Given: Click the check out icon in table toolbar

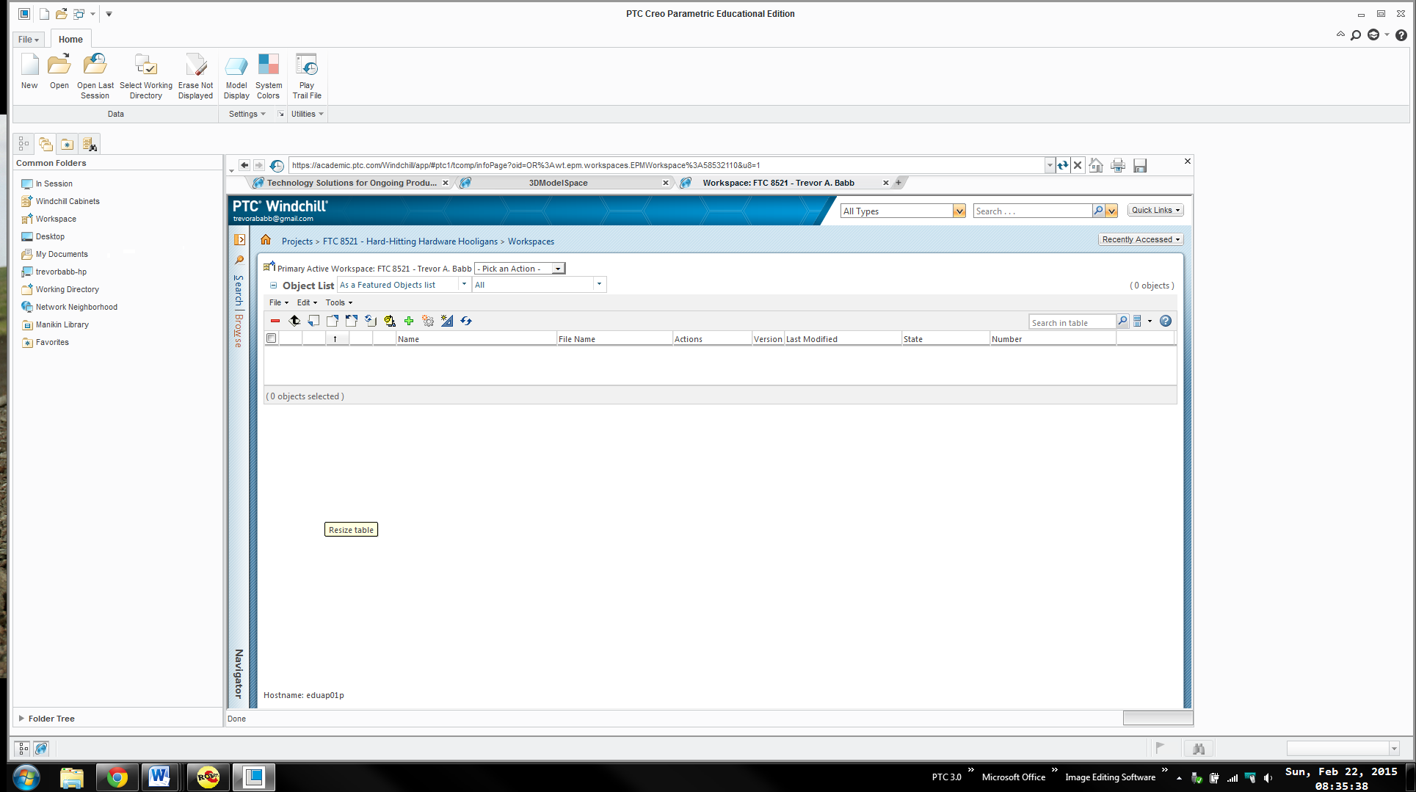Looking at the screenshot, I should pyautogui.click(x=333, y=321).
